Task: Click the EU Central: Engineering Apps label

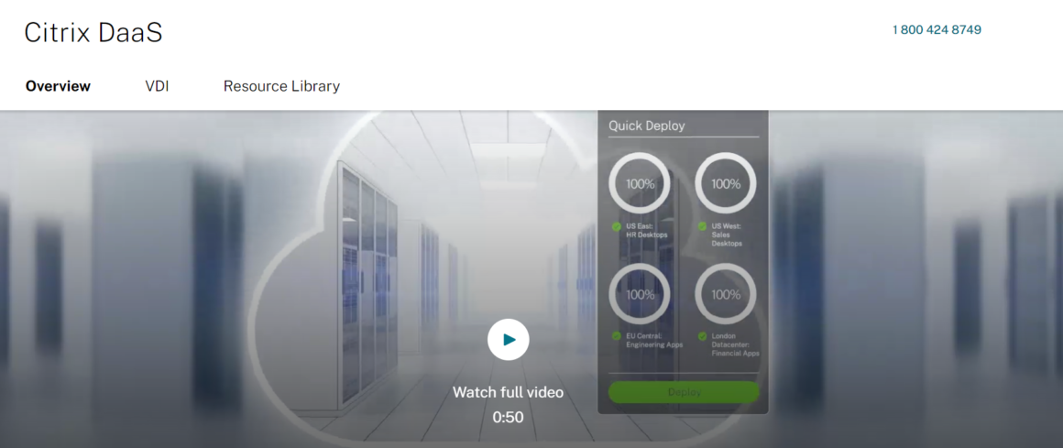Action: [654, 340]
